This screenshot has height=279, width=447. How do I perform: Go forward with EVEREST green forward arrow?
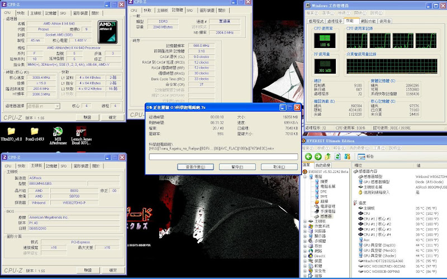[x=318, y=156]
